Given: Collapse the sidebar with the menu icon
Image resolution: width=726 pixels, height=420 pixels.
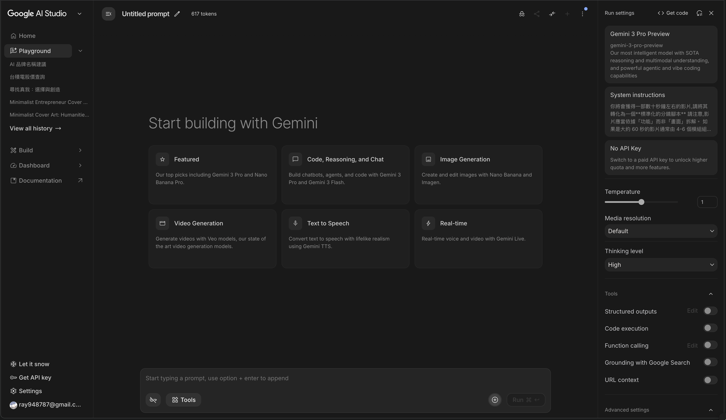Looking at the screenshot, I should tap(108, 14).
